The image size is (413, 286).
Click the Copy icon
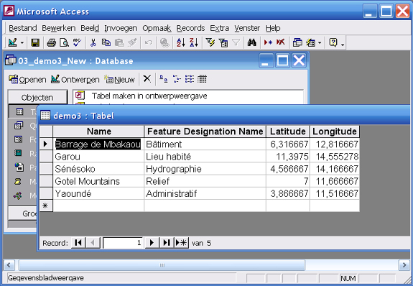tap(106, 42)
